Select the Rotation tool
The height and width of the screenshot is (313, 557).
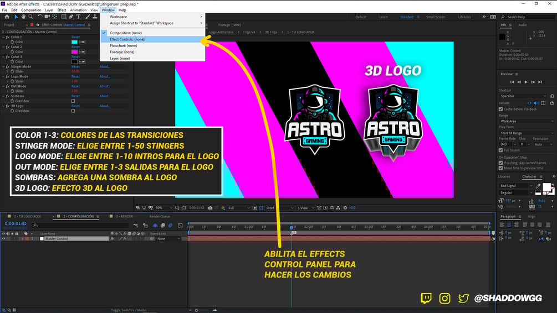tap(40, 17)
